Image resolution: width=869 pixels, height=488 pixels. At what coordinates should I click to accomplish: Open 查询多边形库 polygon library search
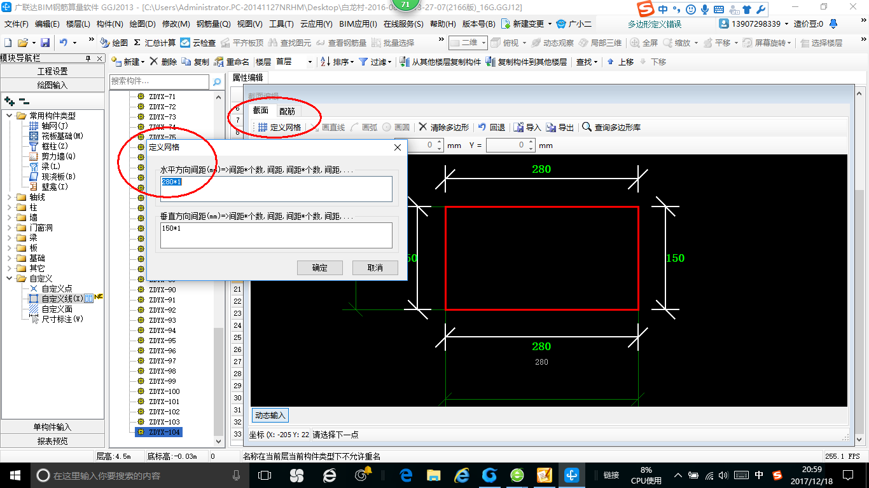tap(611, 127)
